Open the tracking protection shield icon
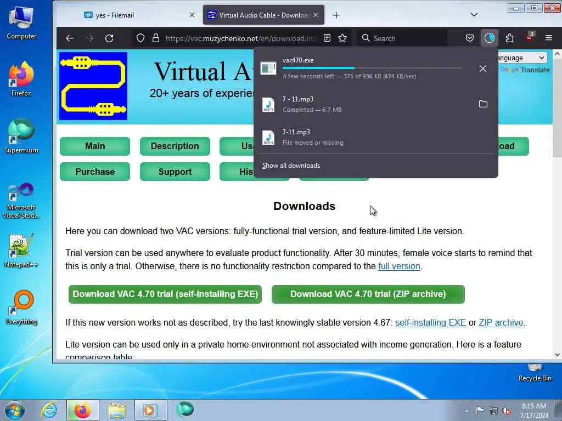 tap(140, 38)
